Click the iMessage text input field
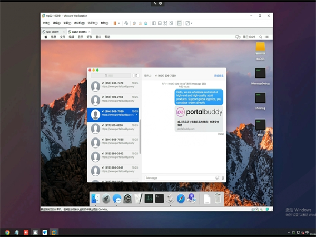The width and height of the screenshot is (316, 237). click(178, 177)
